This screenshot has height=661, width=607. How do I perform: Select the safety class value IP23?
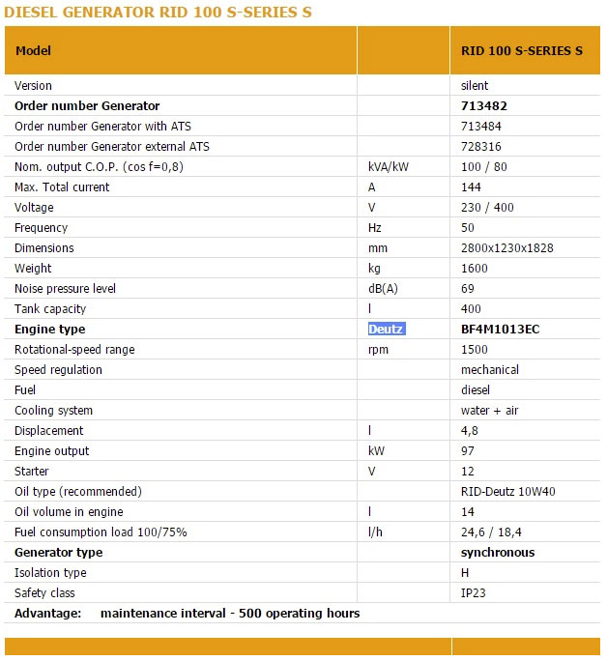474,593
